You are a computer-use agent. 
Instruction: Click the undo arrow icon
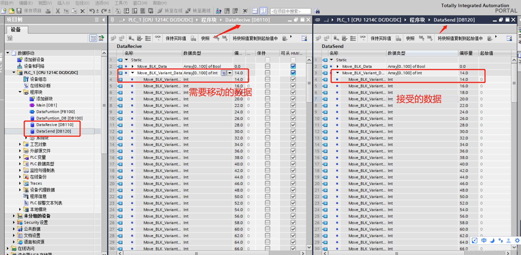(x=92, y=11)
